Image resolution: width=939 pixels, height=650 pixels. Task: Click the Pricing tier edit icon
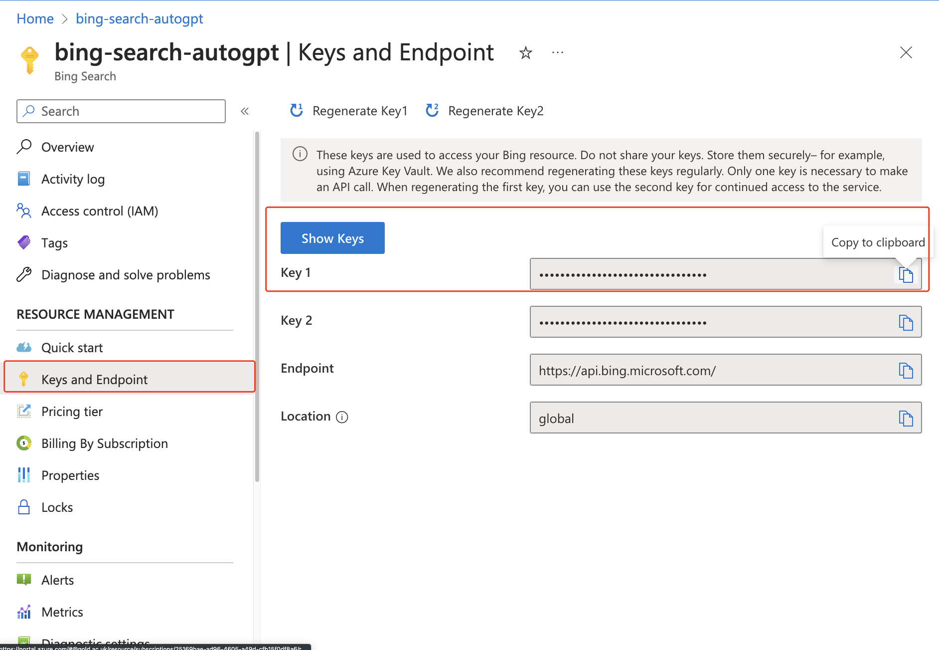(24, 411)
